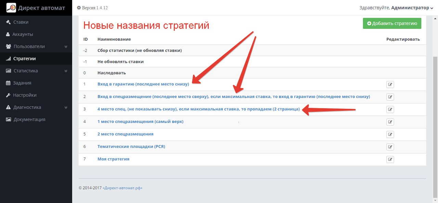Click the edit icon for strategy 3
This screenshot has width=438, height=203.
click(390, 109)
